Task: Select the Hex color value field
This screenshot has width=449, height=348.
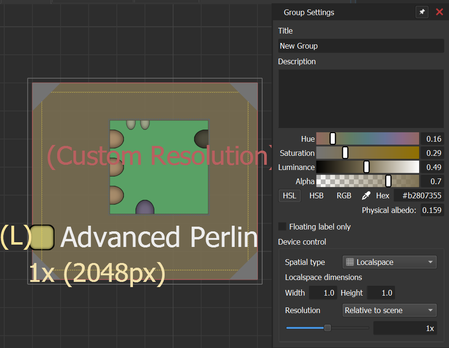Action: coord(419,195)
